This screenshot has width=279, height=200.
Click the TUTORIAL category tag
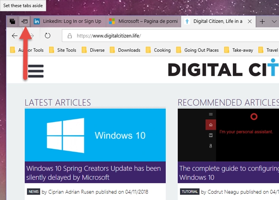click(190, 192)
